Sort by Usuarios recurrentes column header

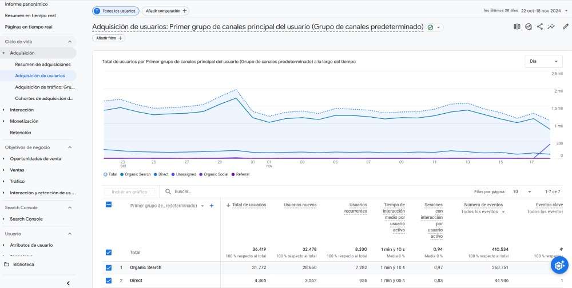pyautogui.click(x=356, y=208)
